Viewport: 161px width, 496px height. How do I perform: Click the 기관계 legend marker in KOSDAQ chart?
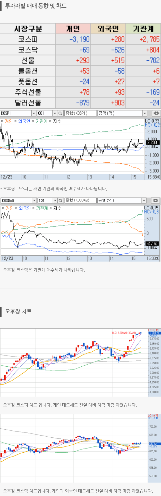(x=33, y=208)
